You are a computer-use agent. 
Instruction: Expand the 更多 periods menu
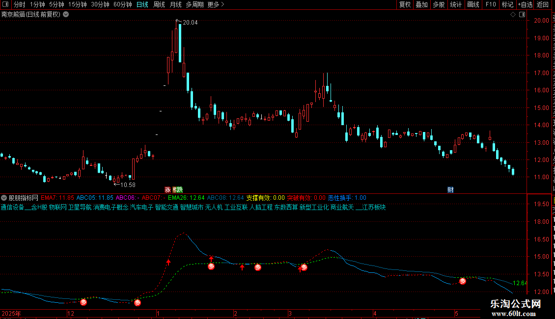click(x=216, y=4)
